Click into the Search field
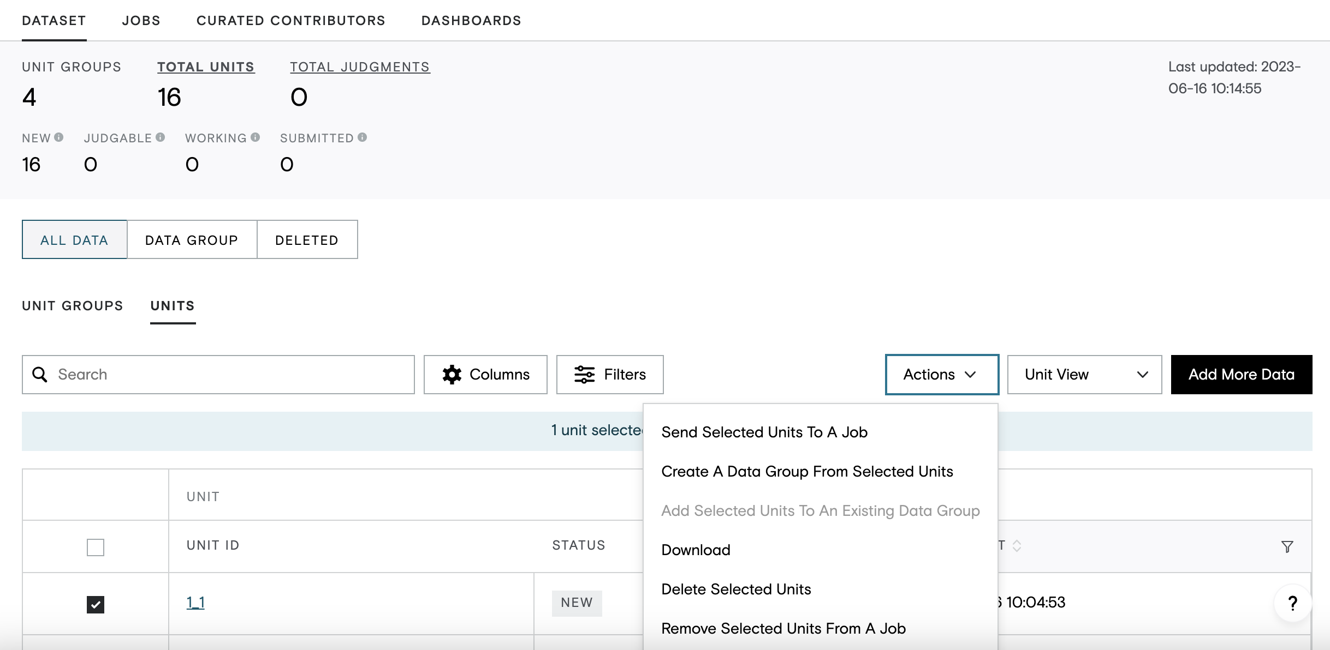This screenshot has height=650, width=1330. pos(218,375)
